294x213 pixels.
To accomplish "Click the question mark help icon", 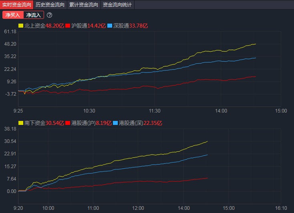I will 50,15.
